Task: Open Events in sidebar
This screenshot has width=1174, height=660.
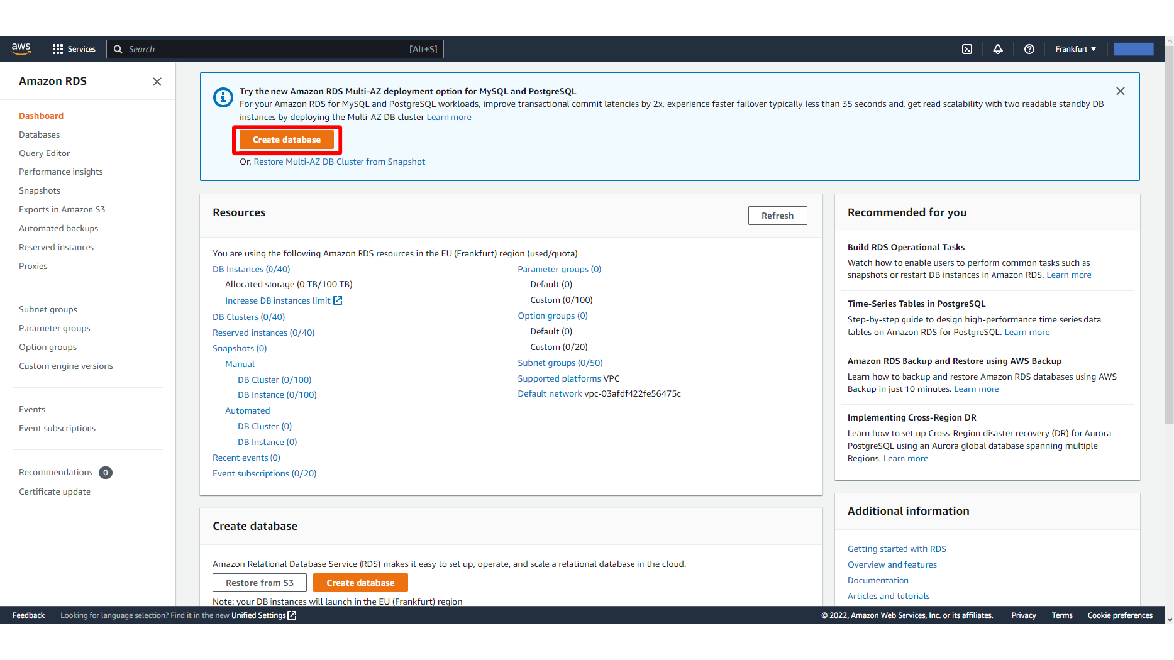Action: [x=32, y=410]
